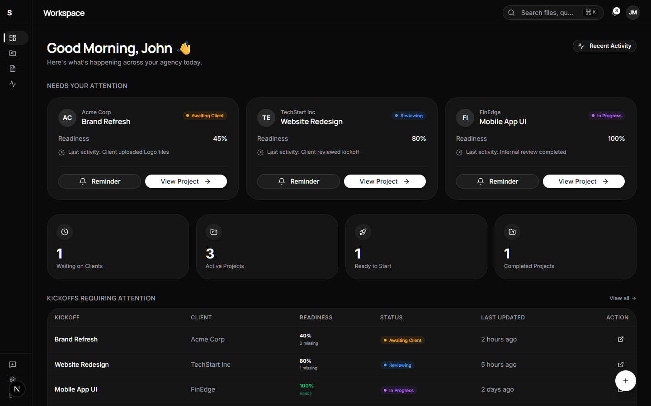Image resolution: width=651 pixels, height=406 pixels.
Task: Click the clock icon on Waiting on Clients card
Action: pyautogui.click(x=65, y=232)
